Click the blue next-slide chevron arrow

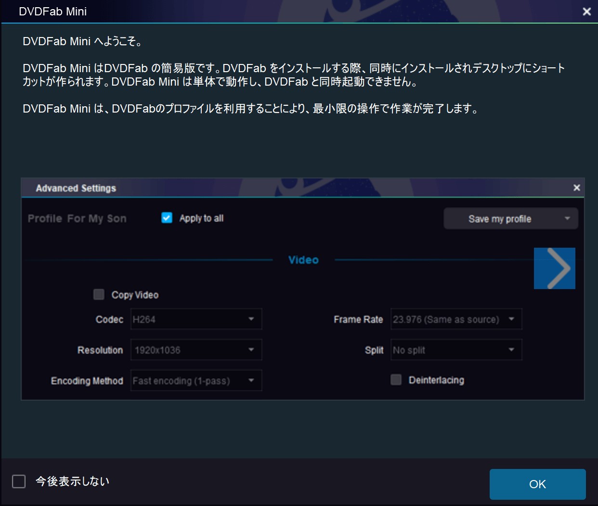click(x=555, y=268)
